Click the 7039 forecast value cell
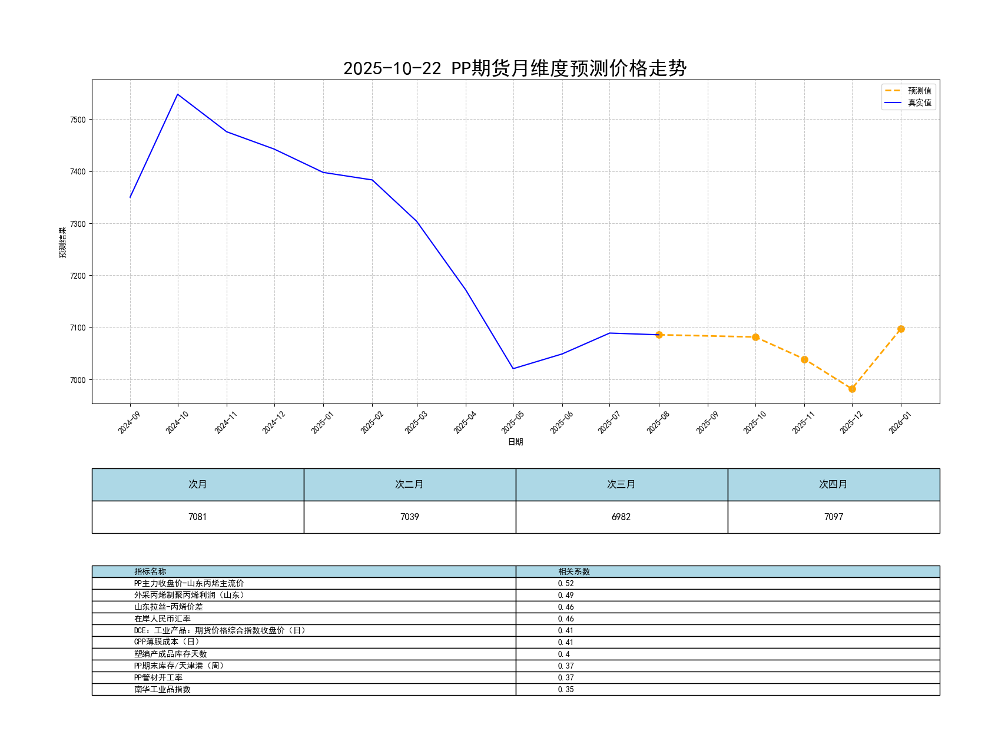 click(410, 517)
